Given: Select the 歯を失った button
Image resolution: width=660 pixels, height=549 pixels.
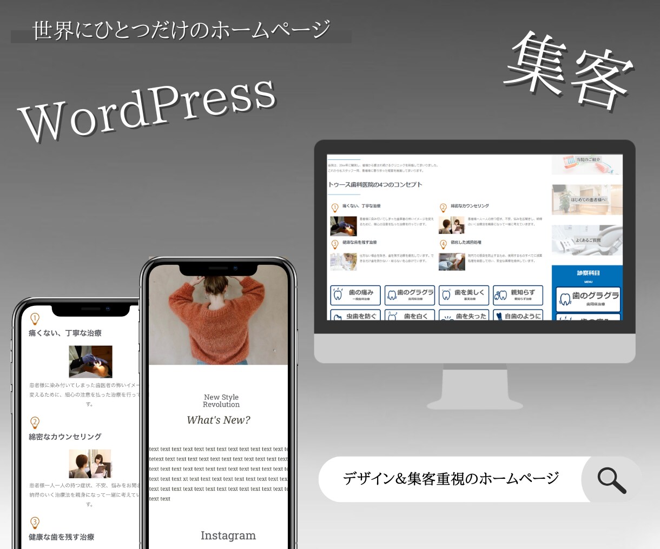Looking at the screenshot, I should click(x=464, y=314).
